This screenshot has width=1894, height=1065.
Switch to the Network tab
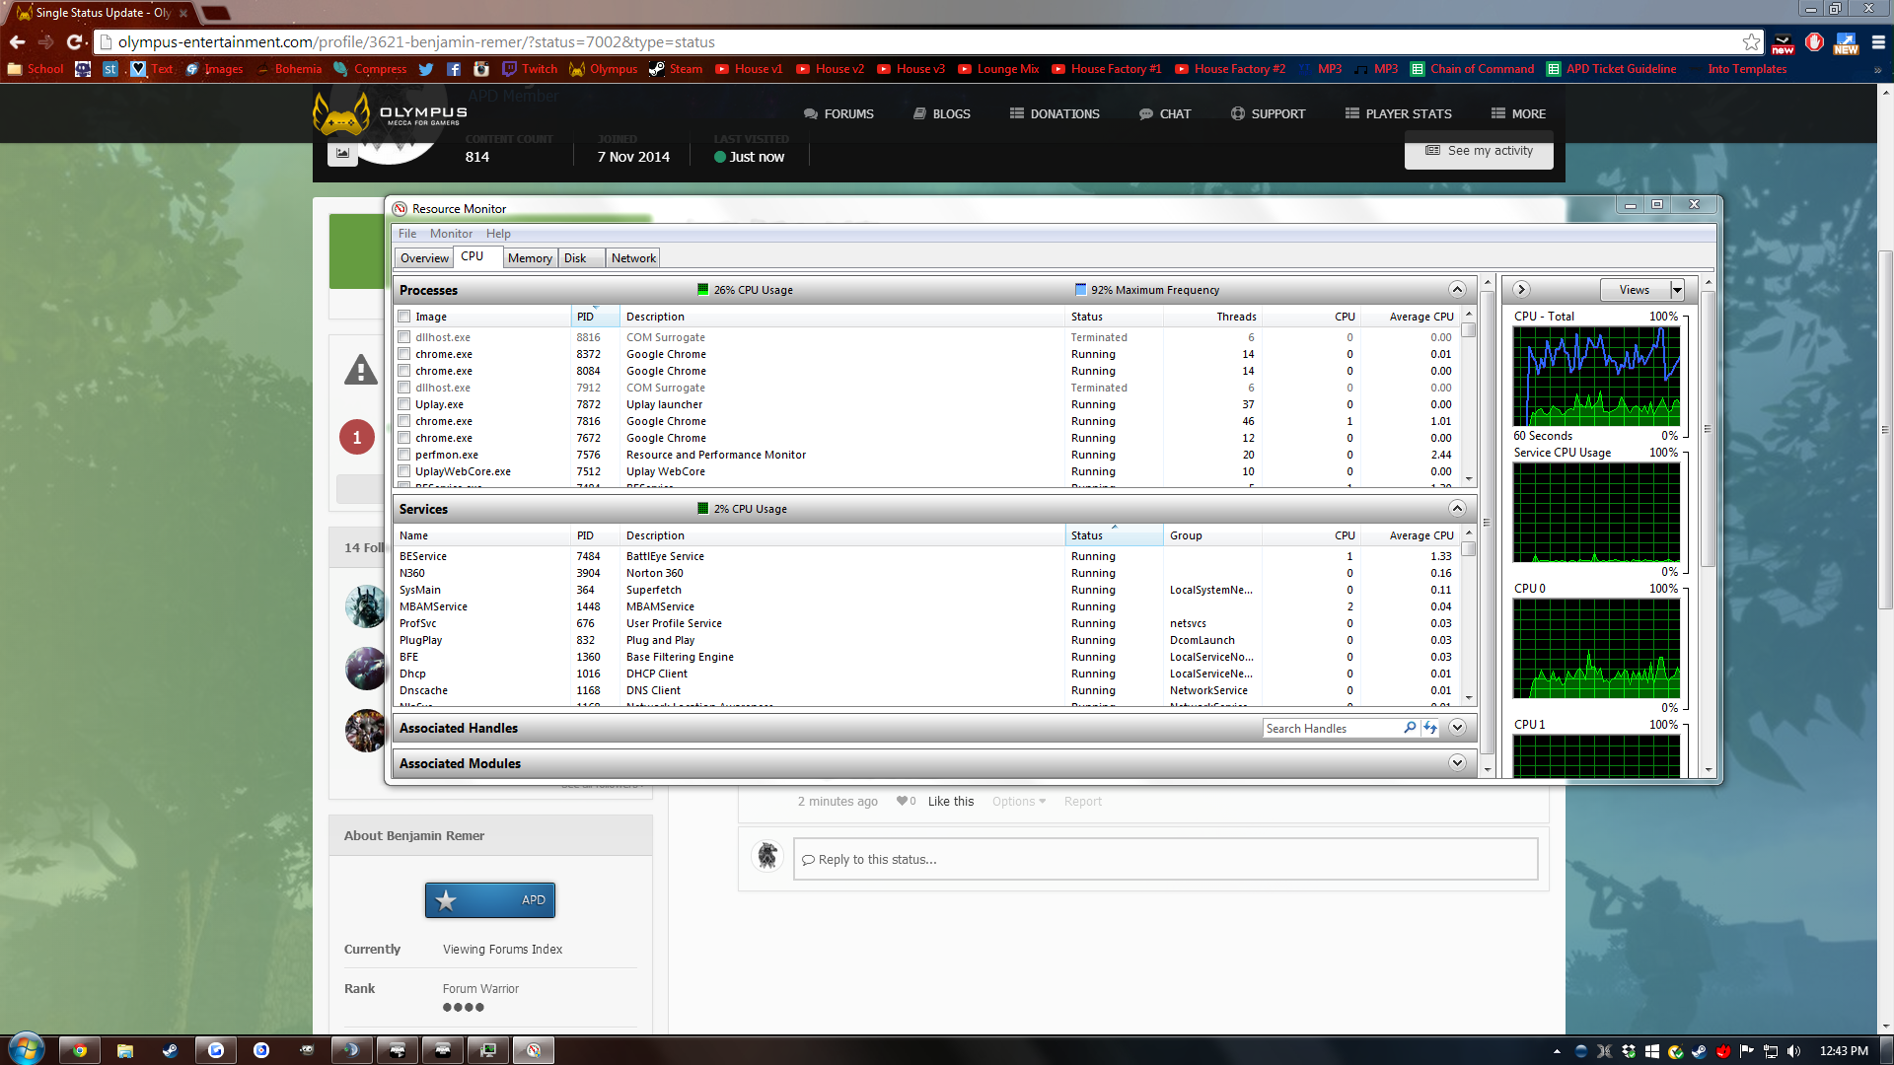tap(633, 258)
